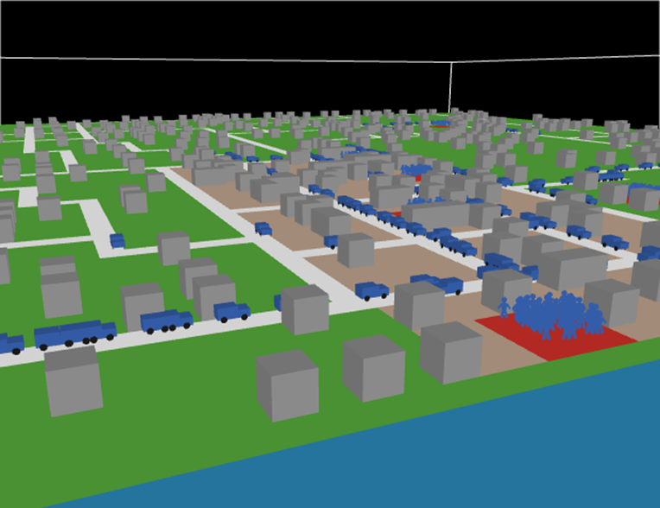Click the long blue truck convoy on lower-left road

pyautogui.click(x=75, y=333)
